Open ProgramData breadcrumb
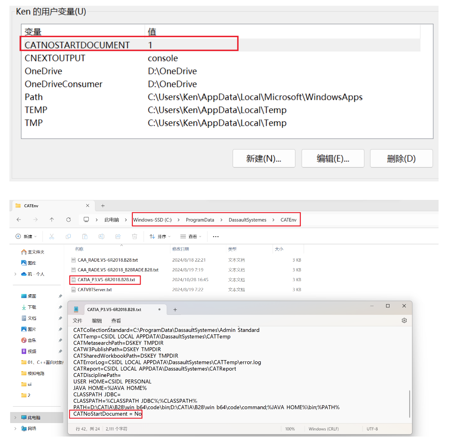The height and width of the screenshot is (448, 450). [200, 220]
